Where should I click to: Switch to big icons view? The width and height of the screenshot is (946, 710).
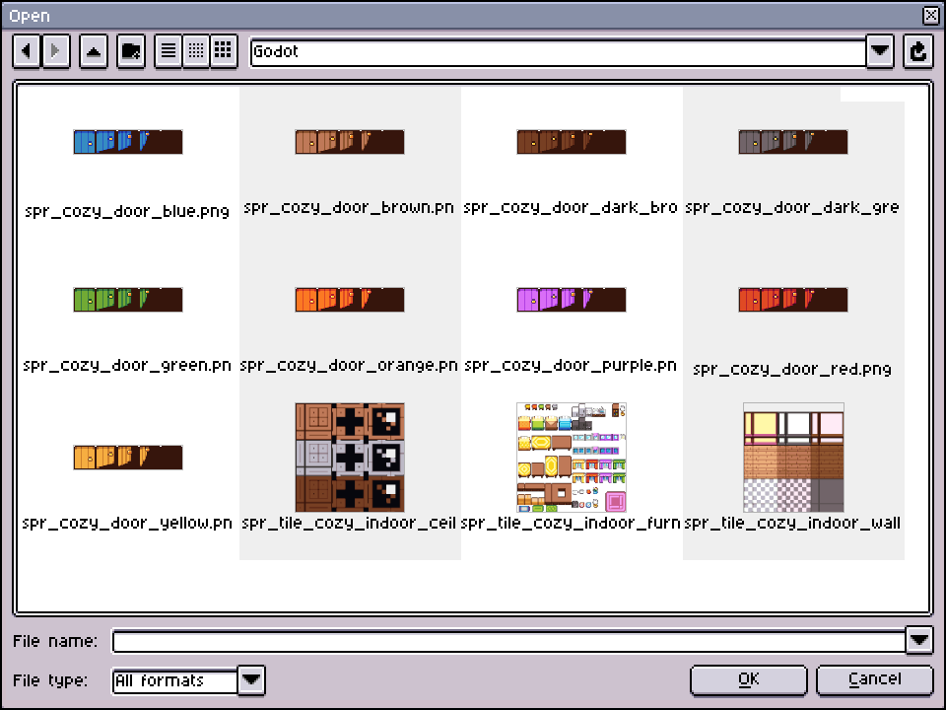(224, 51)
